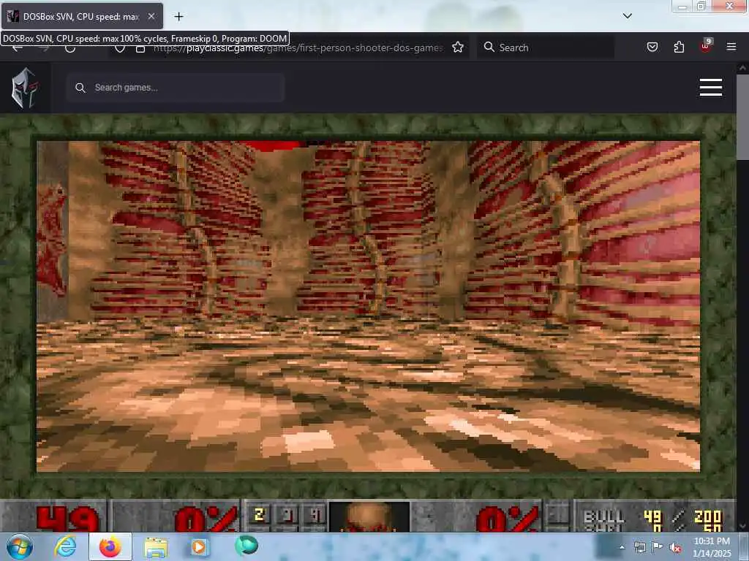Open File Explorer from taskbar
This screenshot has width=749, height=561.
156,548
